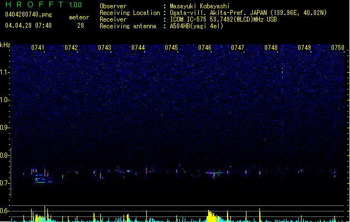Click the 0742 time marker
The width and height of the screenshot is (350, 222).
click(71, 48)
